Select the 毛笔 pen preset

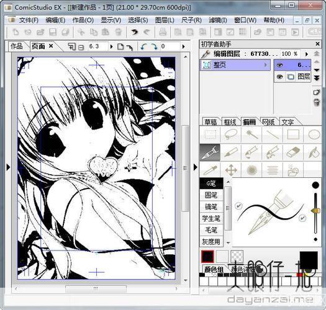coord(211,230)
